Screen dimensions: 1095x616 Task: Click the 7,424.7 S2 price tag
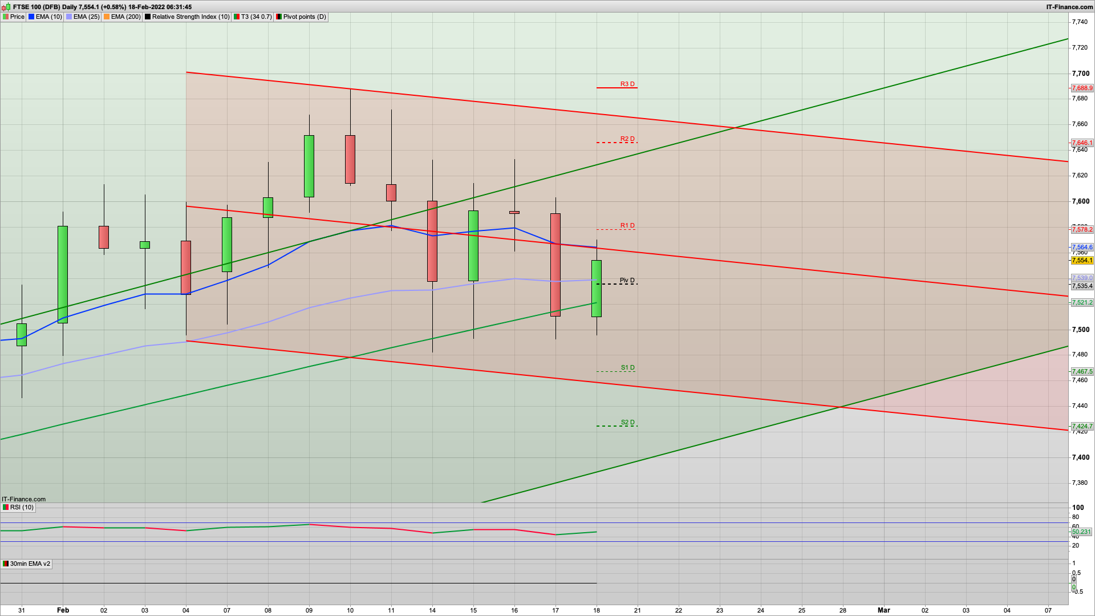pos(1082,426)
